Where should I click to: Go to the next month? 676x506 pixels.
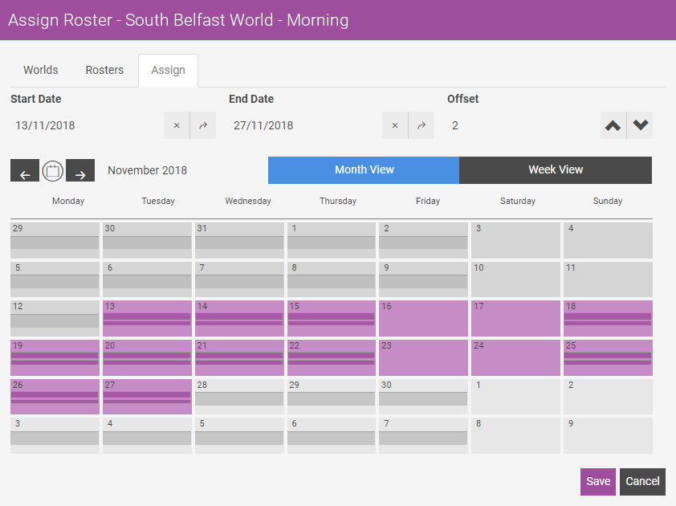click(x=80, y=170)
